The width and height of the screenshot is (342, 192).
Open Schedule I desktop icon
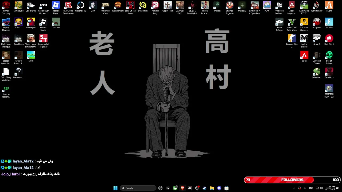coord(317,73)
